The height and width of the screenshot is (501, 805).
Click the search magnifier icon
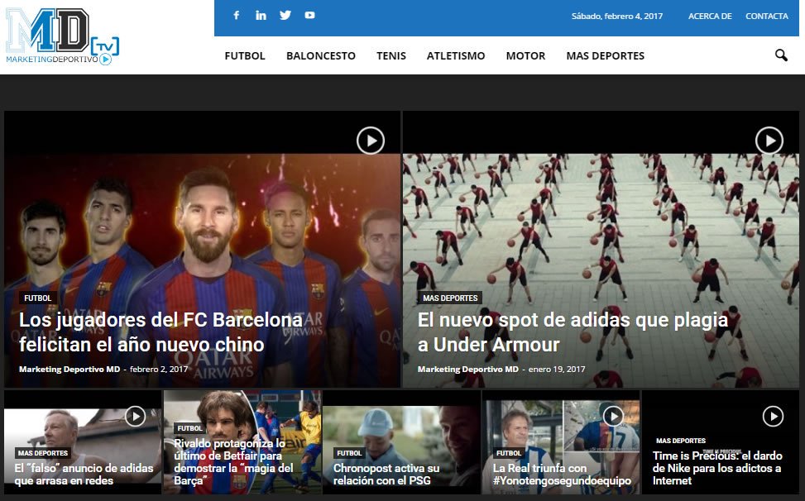tap(781, 55)
